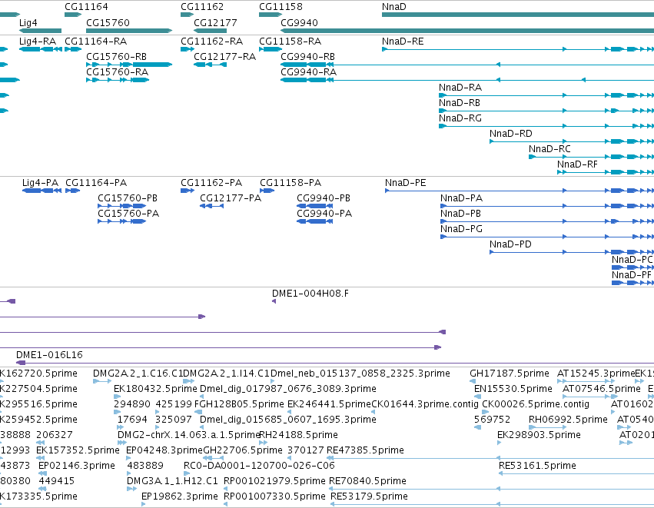Click EST GH17187.5prime
The height and width of the screenshot is (508, 654).
click(473, 380)
